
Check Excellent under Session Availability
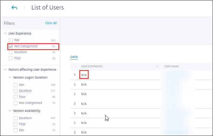16,118
